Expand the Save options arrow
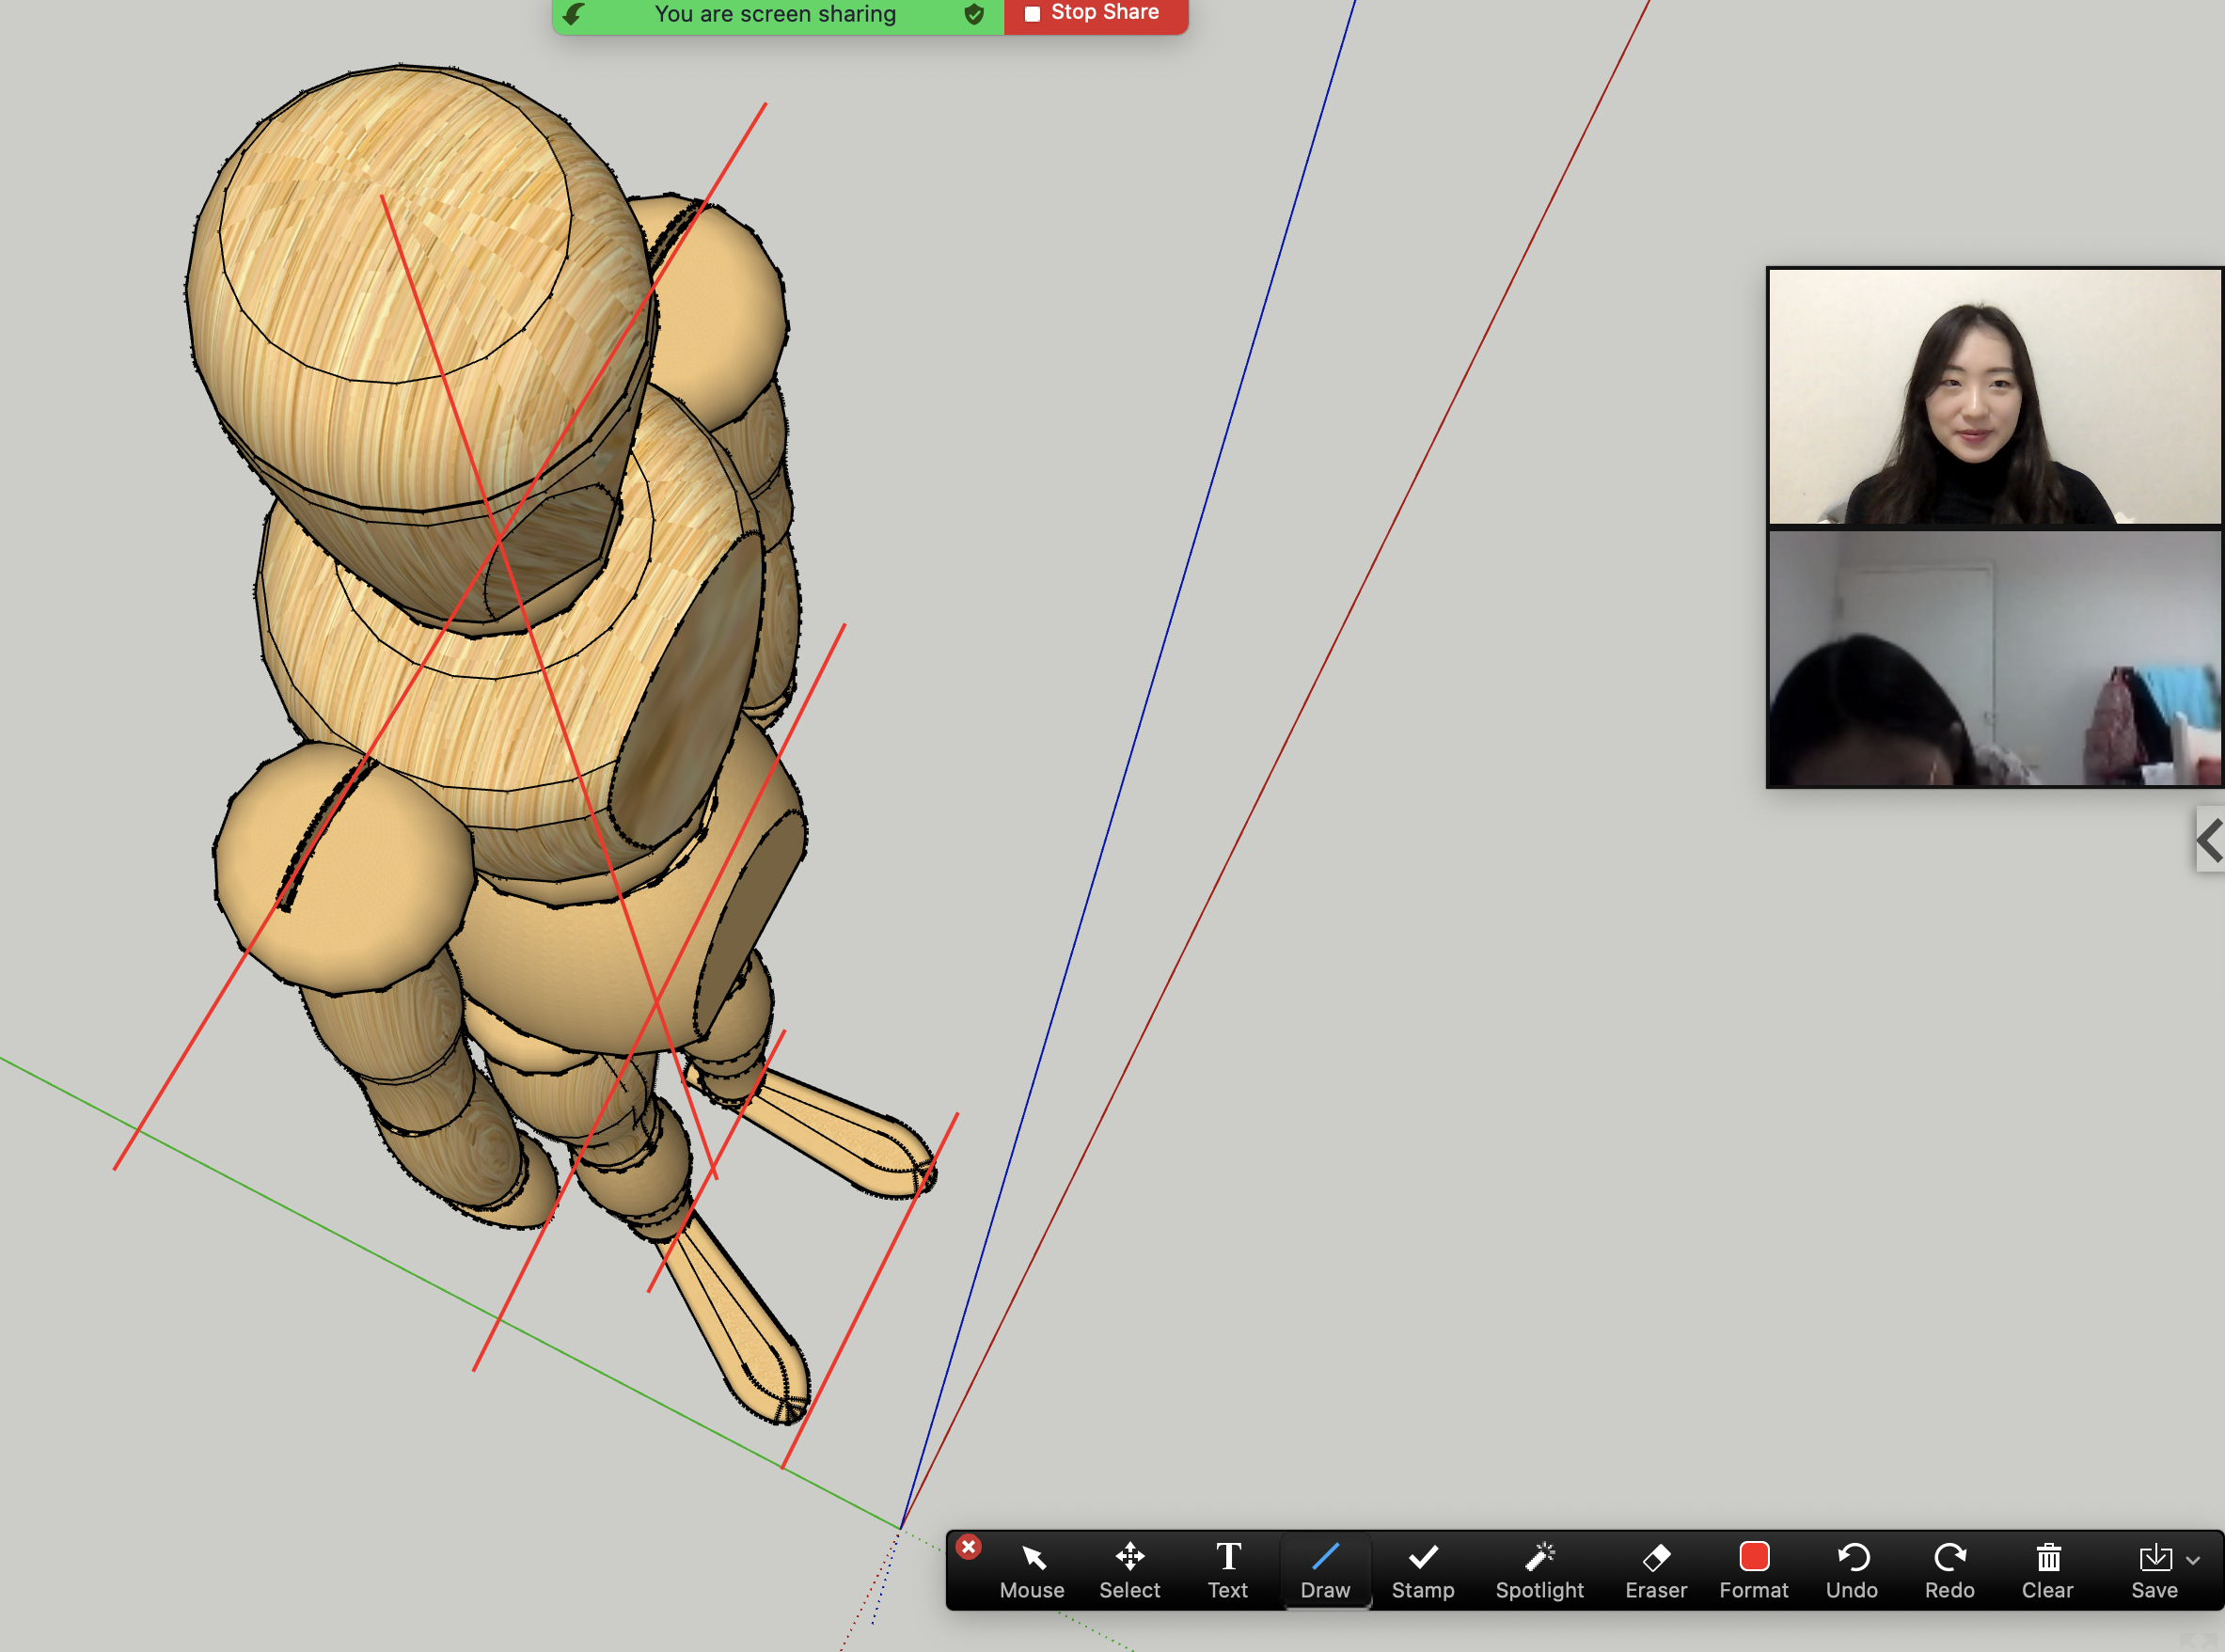 click(x=2193, y=1560)
